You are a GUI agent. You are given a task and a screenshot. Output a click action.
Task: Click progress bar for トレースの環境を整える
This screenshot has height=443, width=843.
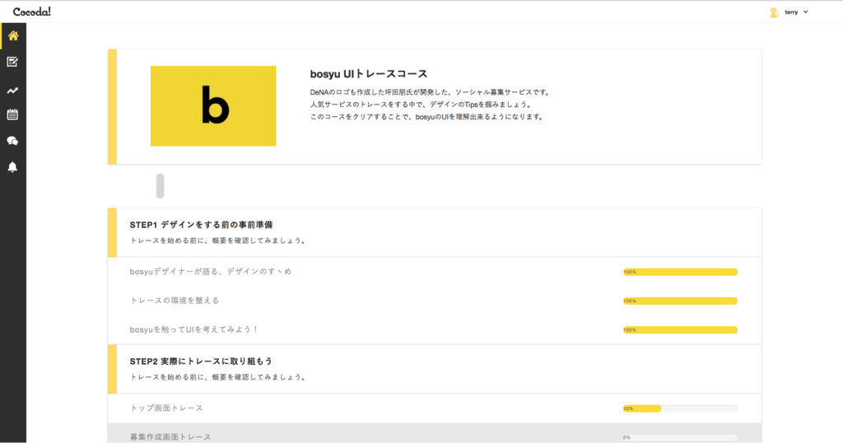coord(680,301)
